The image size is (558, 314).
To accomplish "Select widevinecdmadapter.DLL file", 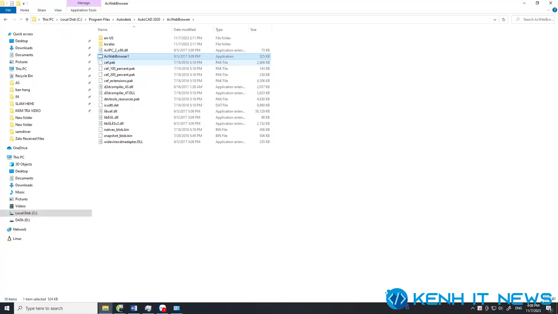I will (x=124, y=142).
